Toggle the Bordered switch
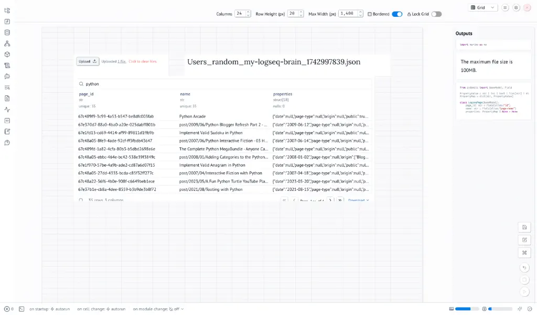This screenshot has width=537, height=315. (397, 14)
